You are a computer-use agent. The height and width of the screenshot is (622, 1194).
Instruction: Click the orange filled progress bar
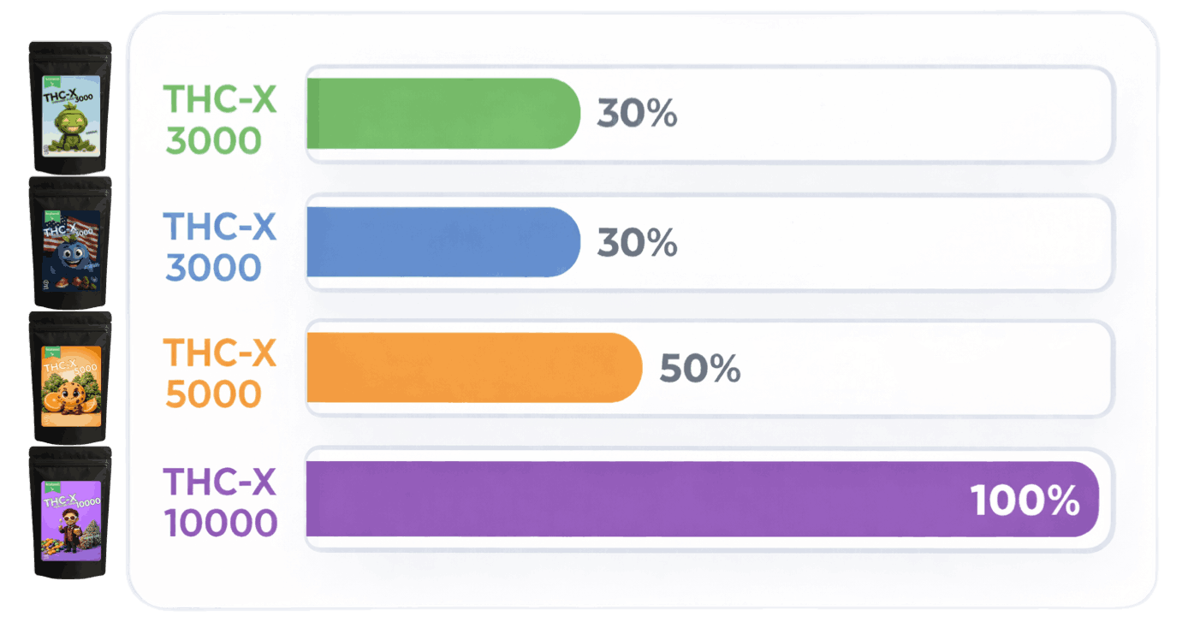coord(471,368)
